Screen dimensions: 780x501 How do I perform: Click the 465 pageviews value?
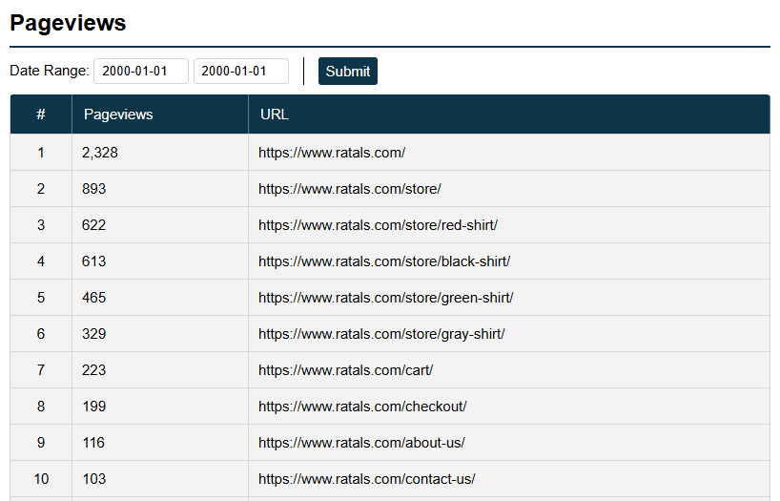(94, 298)
